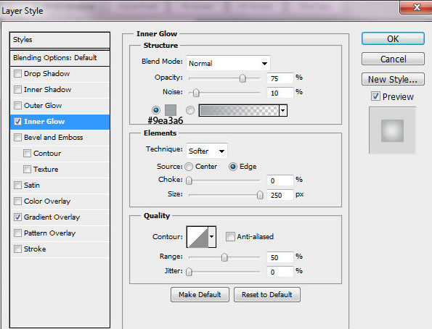Image resolution: width=432 pixels, height=329 pixels.
Task: Enable the Drop Shadow checkbox
Action: click(17, 73)
